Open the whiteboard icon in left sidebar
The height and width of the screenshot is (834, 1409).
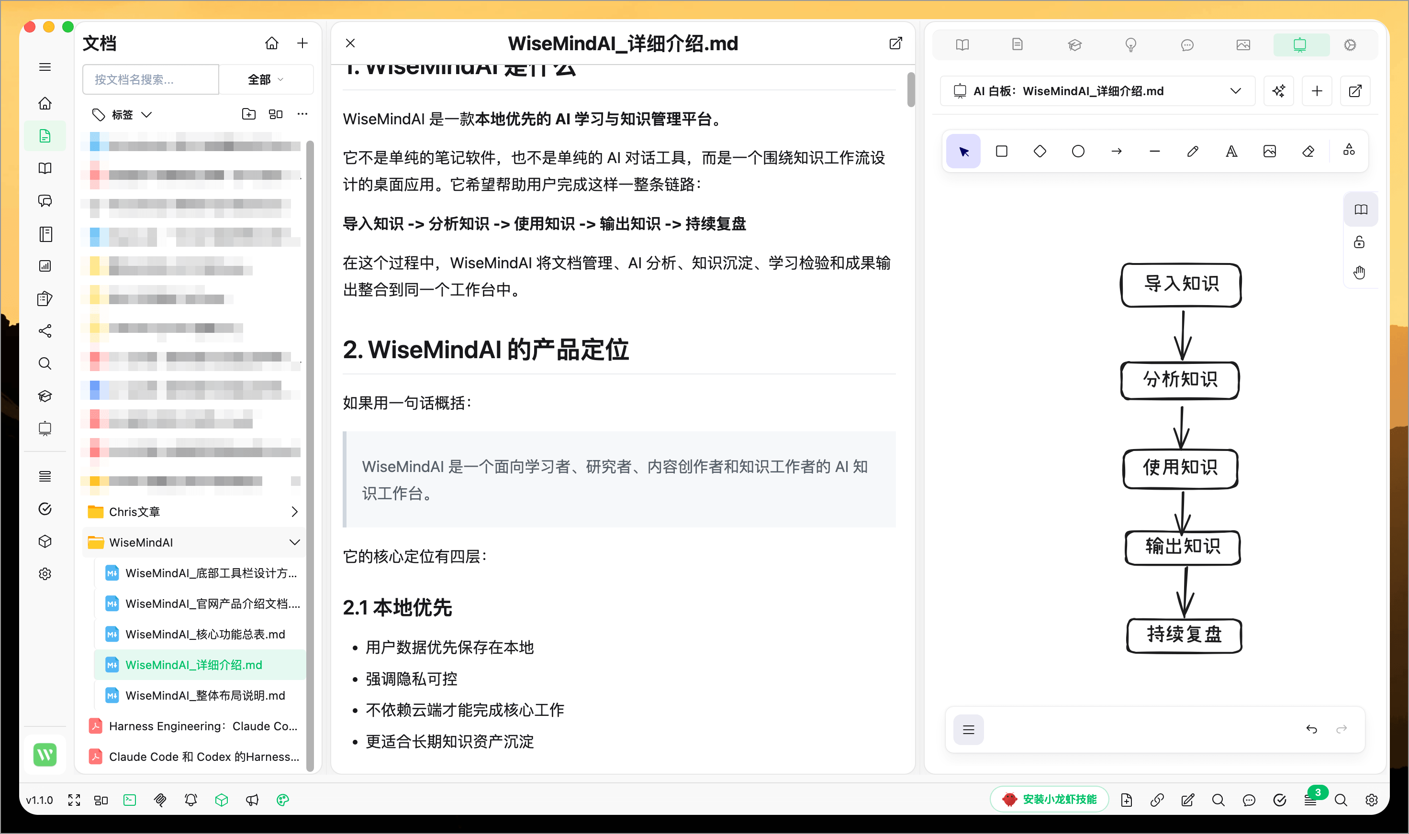(45, 429)
